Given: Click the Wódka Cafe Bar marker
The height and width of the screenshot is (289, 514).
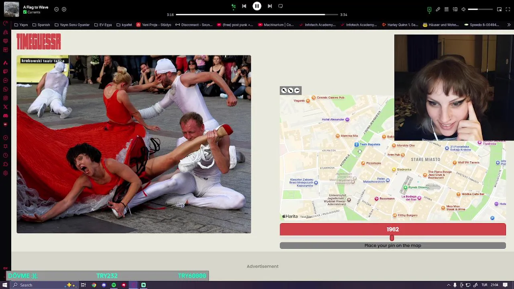Looking at the screenshot, I should [x=459, y=194].
